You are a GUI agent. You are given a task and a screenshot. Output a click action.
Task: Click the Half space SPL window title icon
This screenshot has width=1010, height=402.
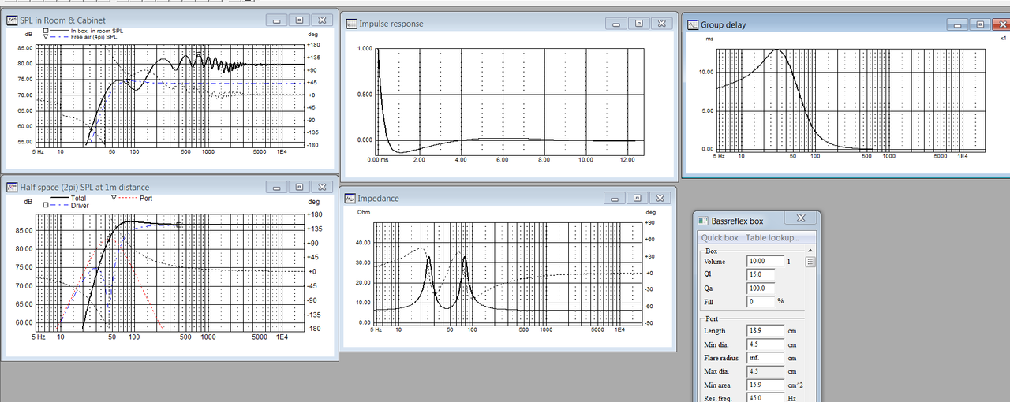(11, 187)
